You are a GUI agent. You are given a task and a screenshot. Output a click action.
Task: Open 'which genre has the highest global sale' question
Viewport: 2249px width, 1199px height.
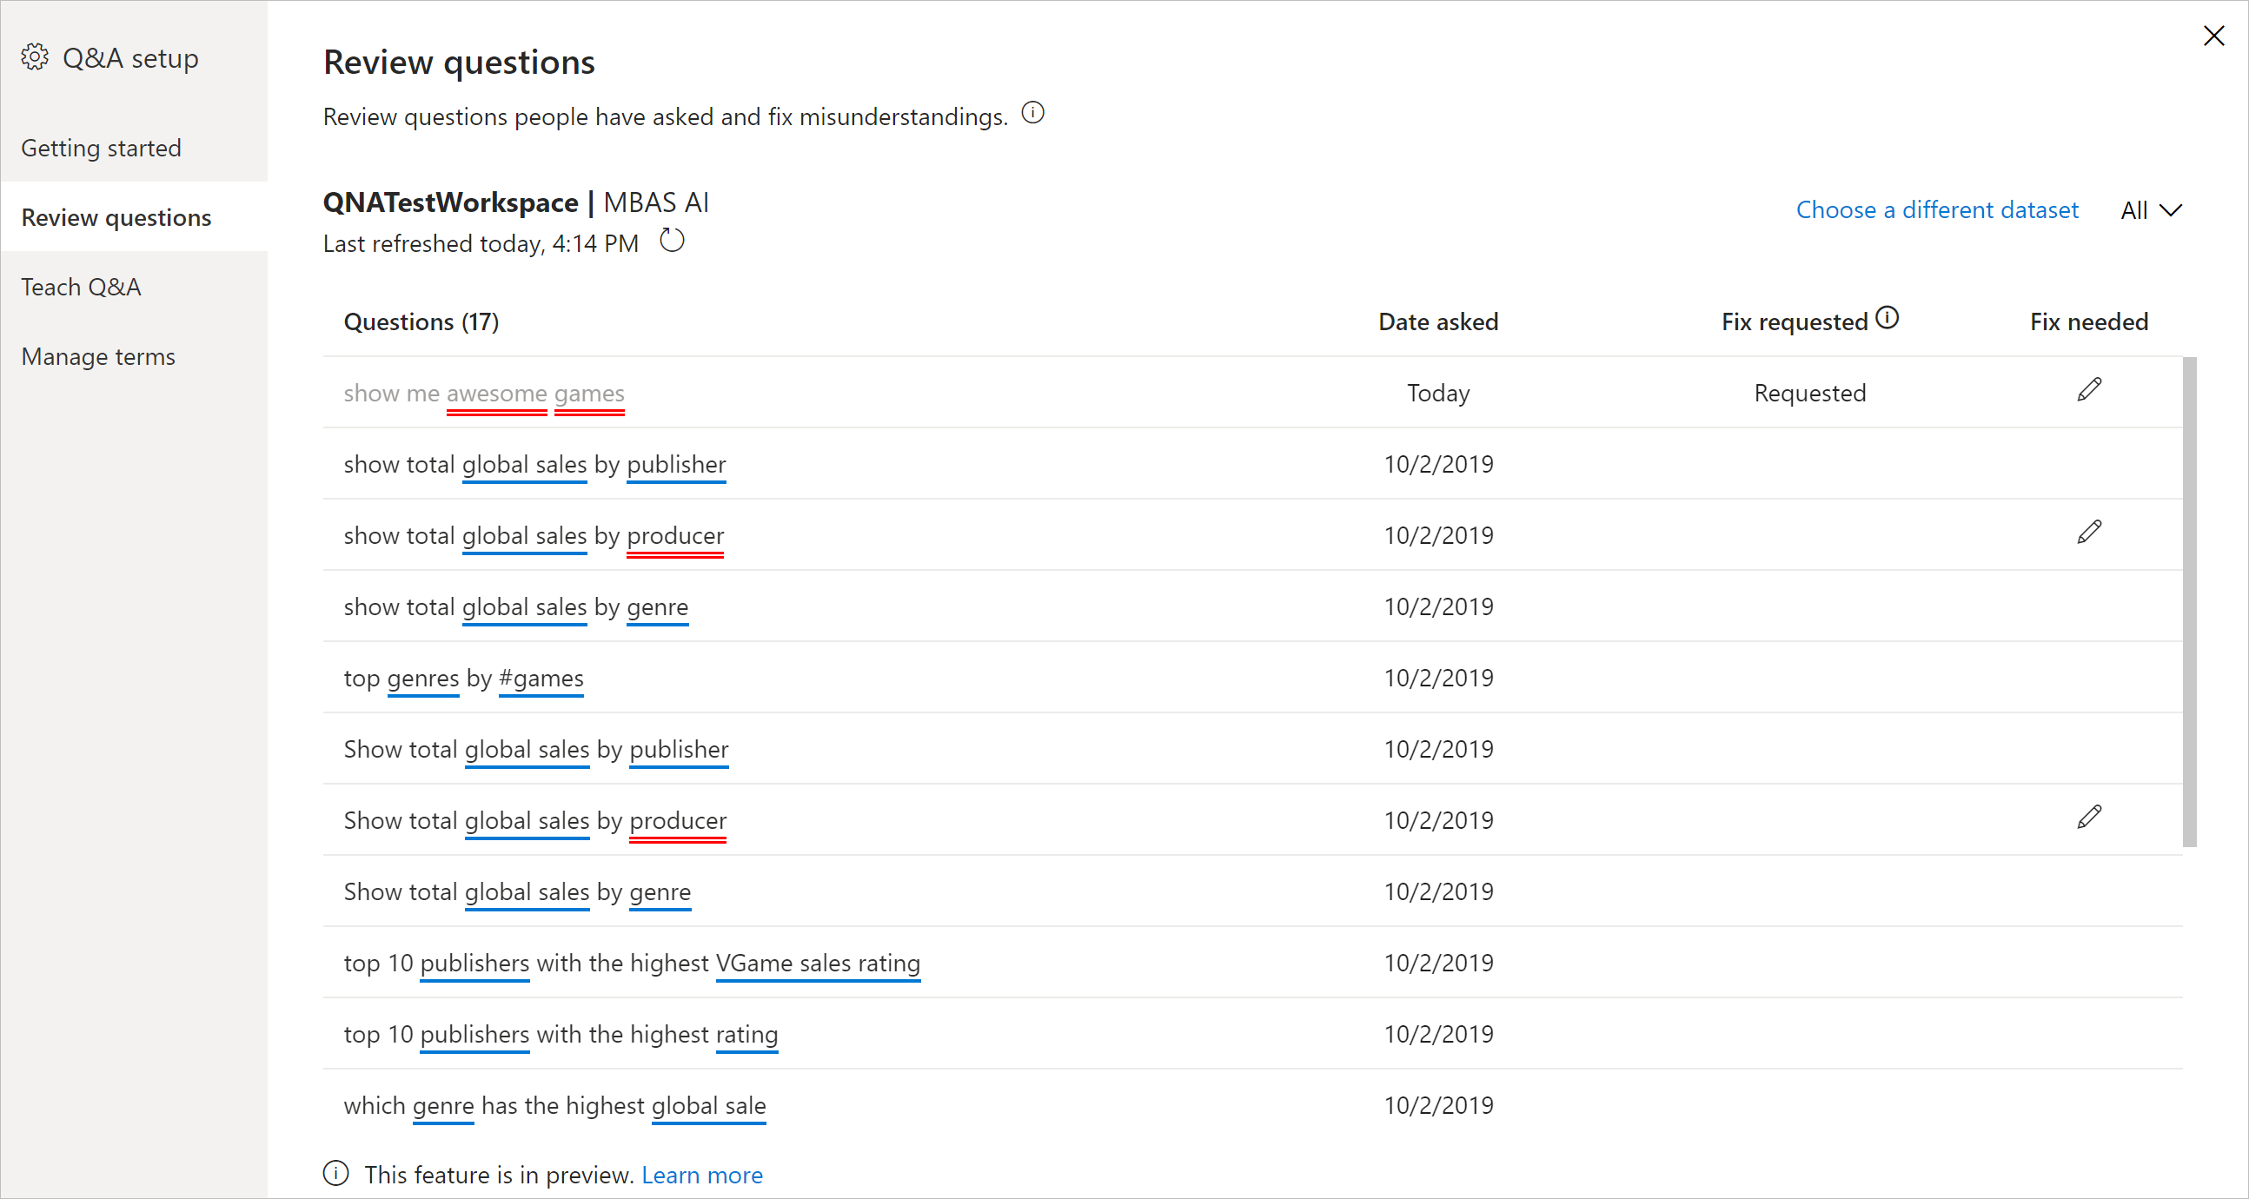pyautogui.click(x=554, y=1106)
